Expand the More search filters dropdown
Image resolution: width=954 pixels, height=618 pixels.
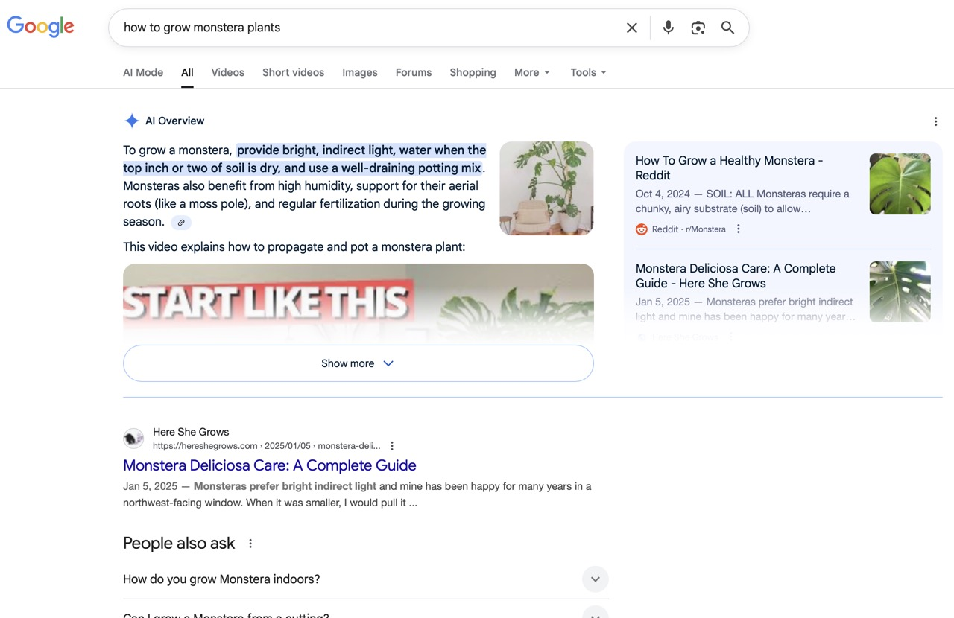[x=531, y=72]
